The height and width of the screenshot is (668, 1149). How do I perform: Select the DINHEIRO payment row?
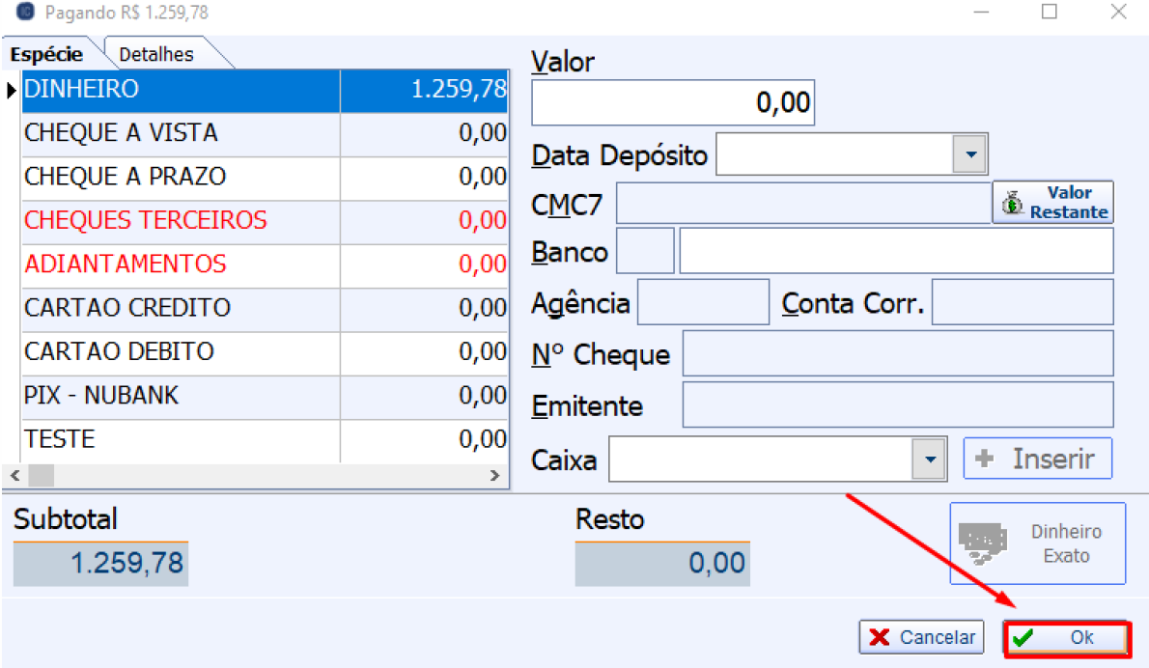point(181,90)
